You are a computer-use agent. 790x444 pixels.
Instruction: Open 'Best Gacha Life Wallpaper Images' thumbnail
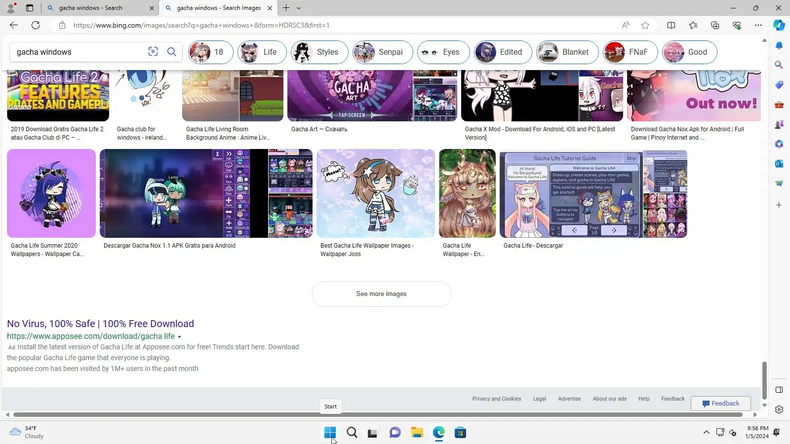click(376, 193)
